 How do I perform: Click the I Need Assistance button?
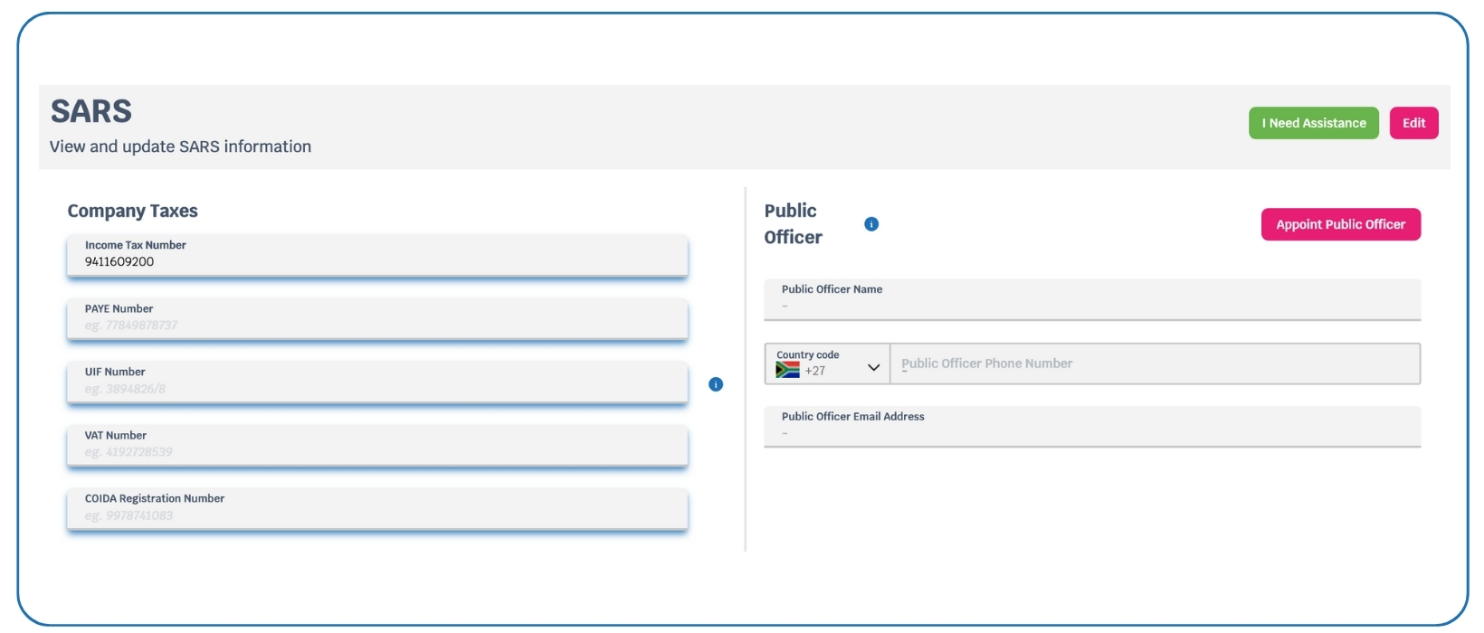pos(1314,123)
